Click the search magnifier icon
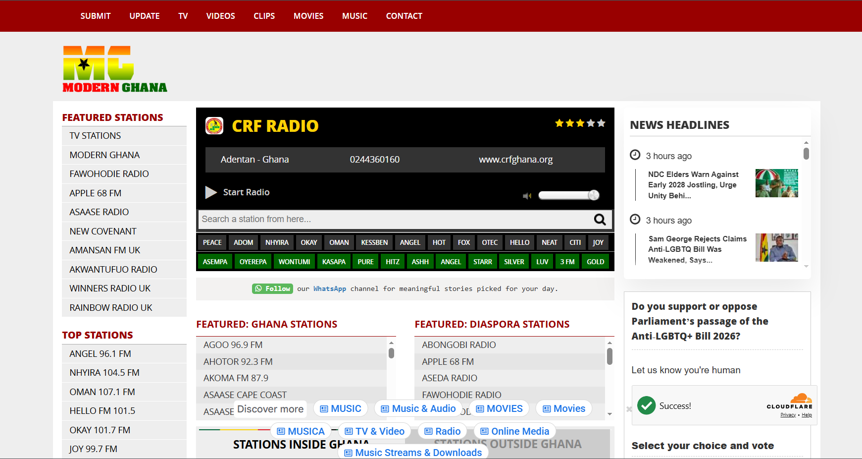 coord(600,219)
